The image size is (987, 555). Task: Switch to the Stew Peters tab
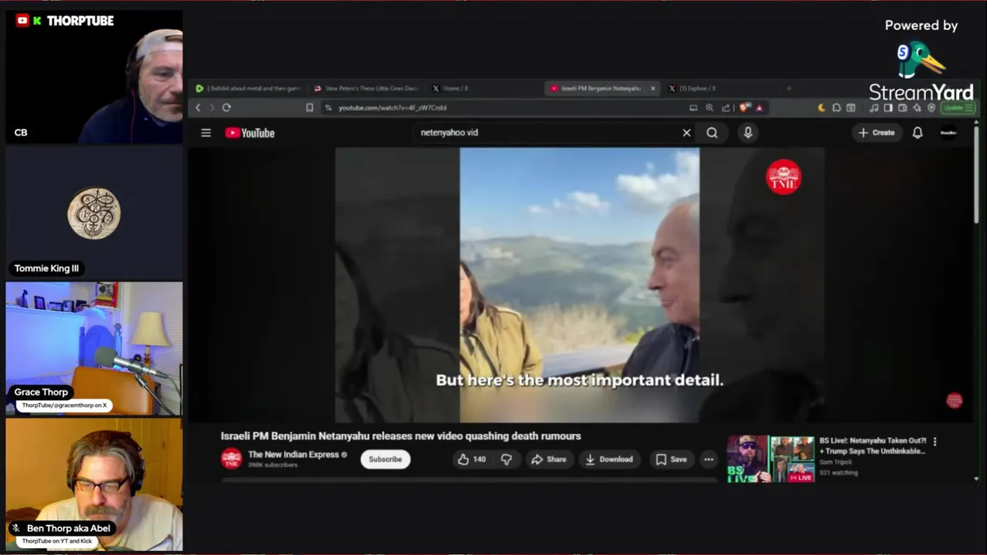coord(365,88)
